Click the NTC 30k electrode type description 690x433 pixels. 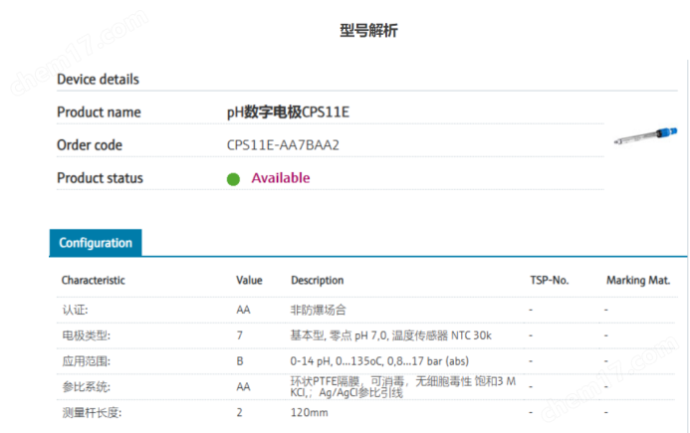pyautogui.click(x=390, y=335)
